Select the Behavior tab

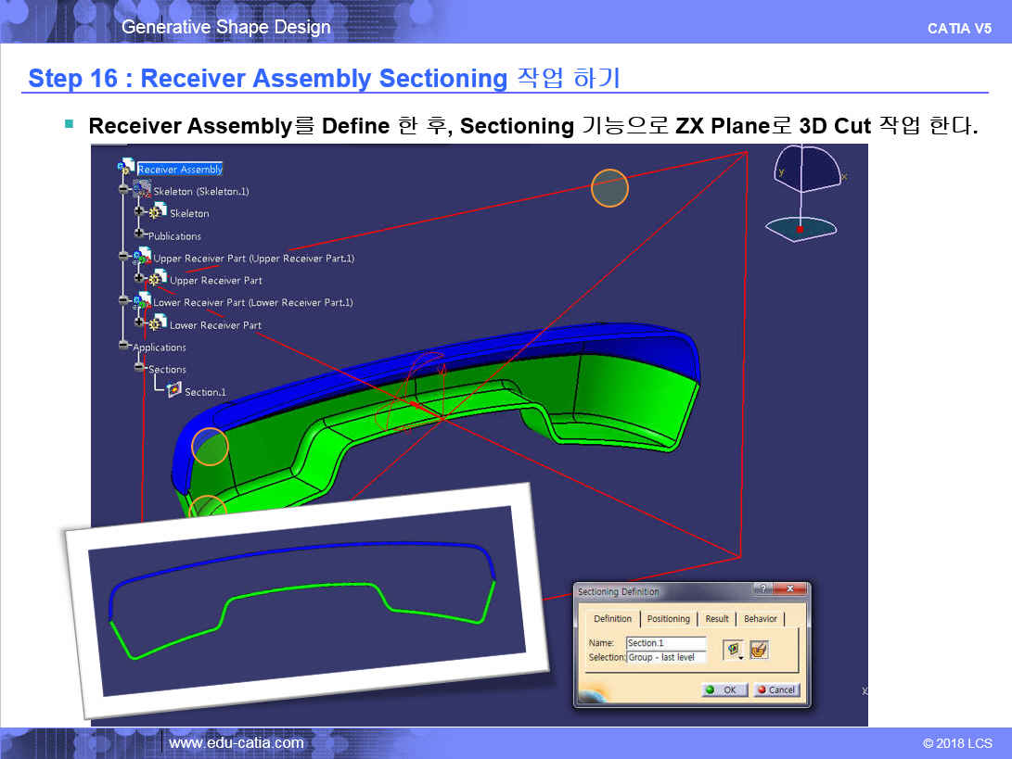click(x=761, y=618)
